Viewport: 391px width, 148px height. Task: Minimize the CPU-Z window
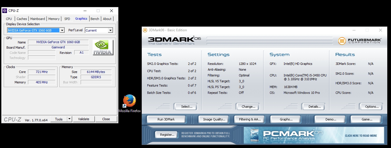[x=85, y=11]
